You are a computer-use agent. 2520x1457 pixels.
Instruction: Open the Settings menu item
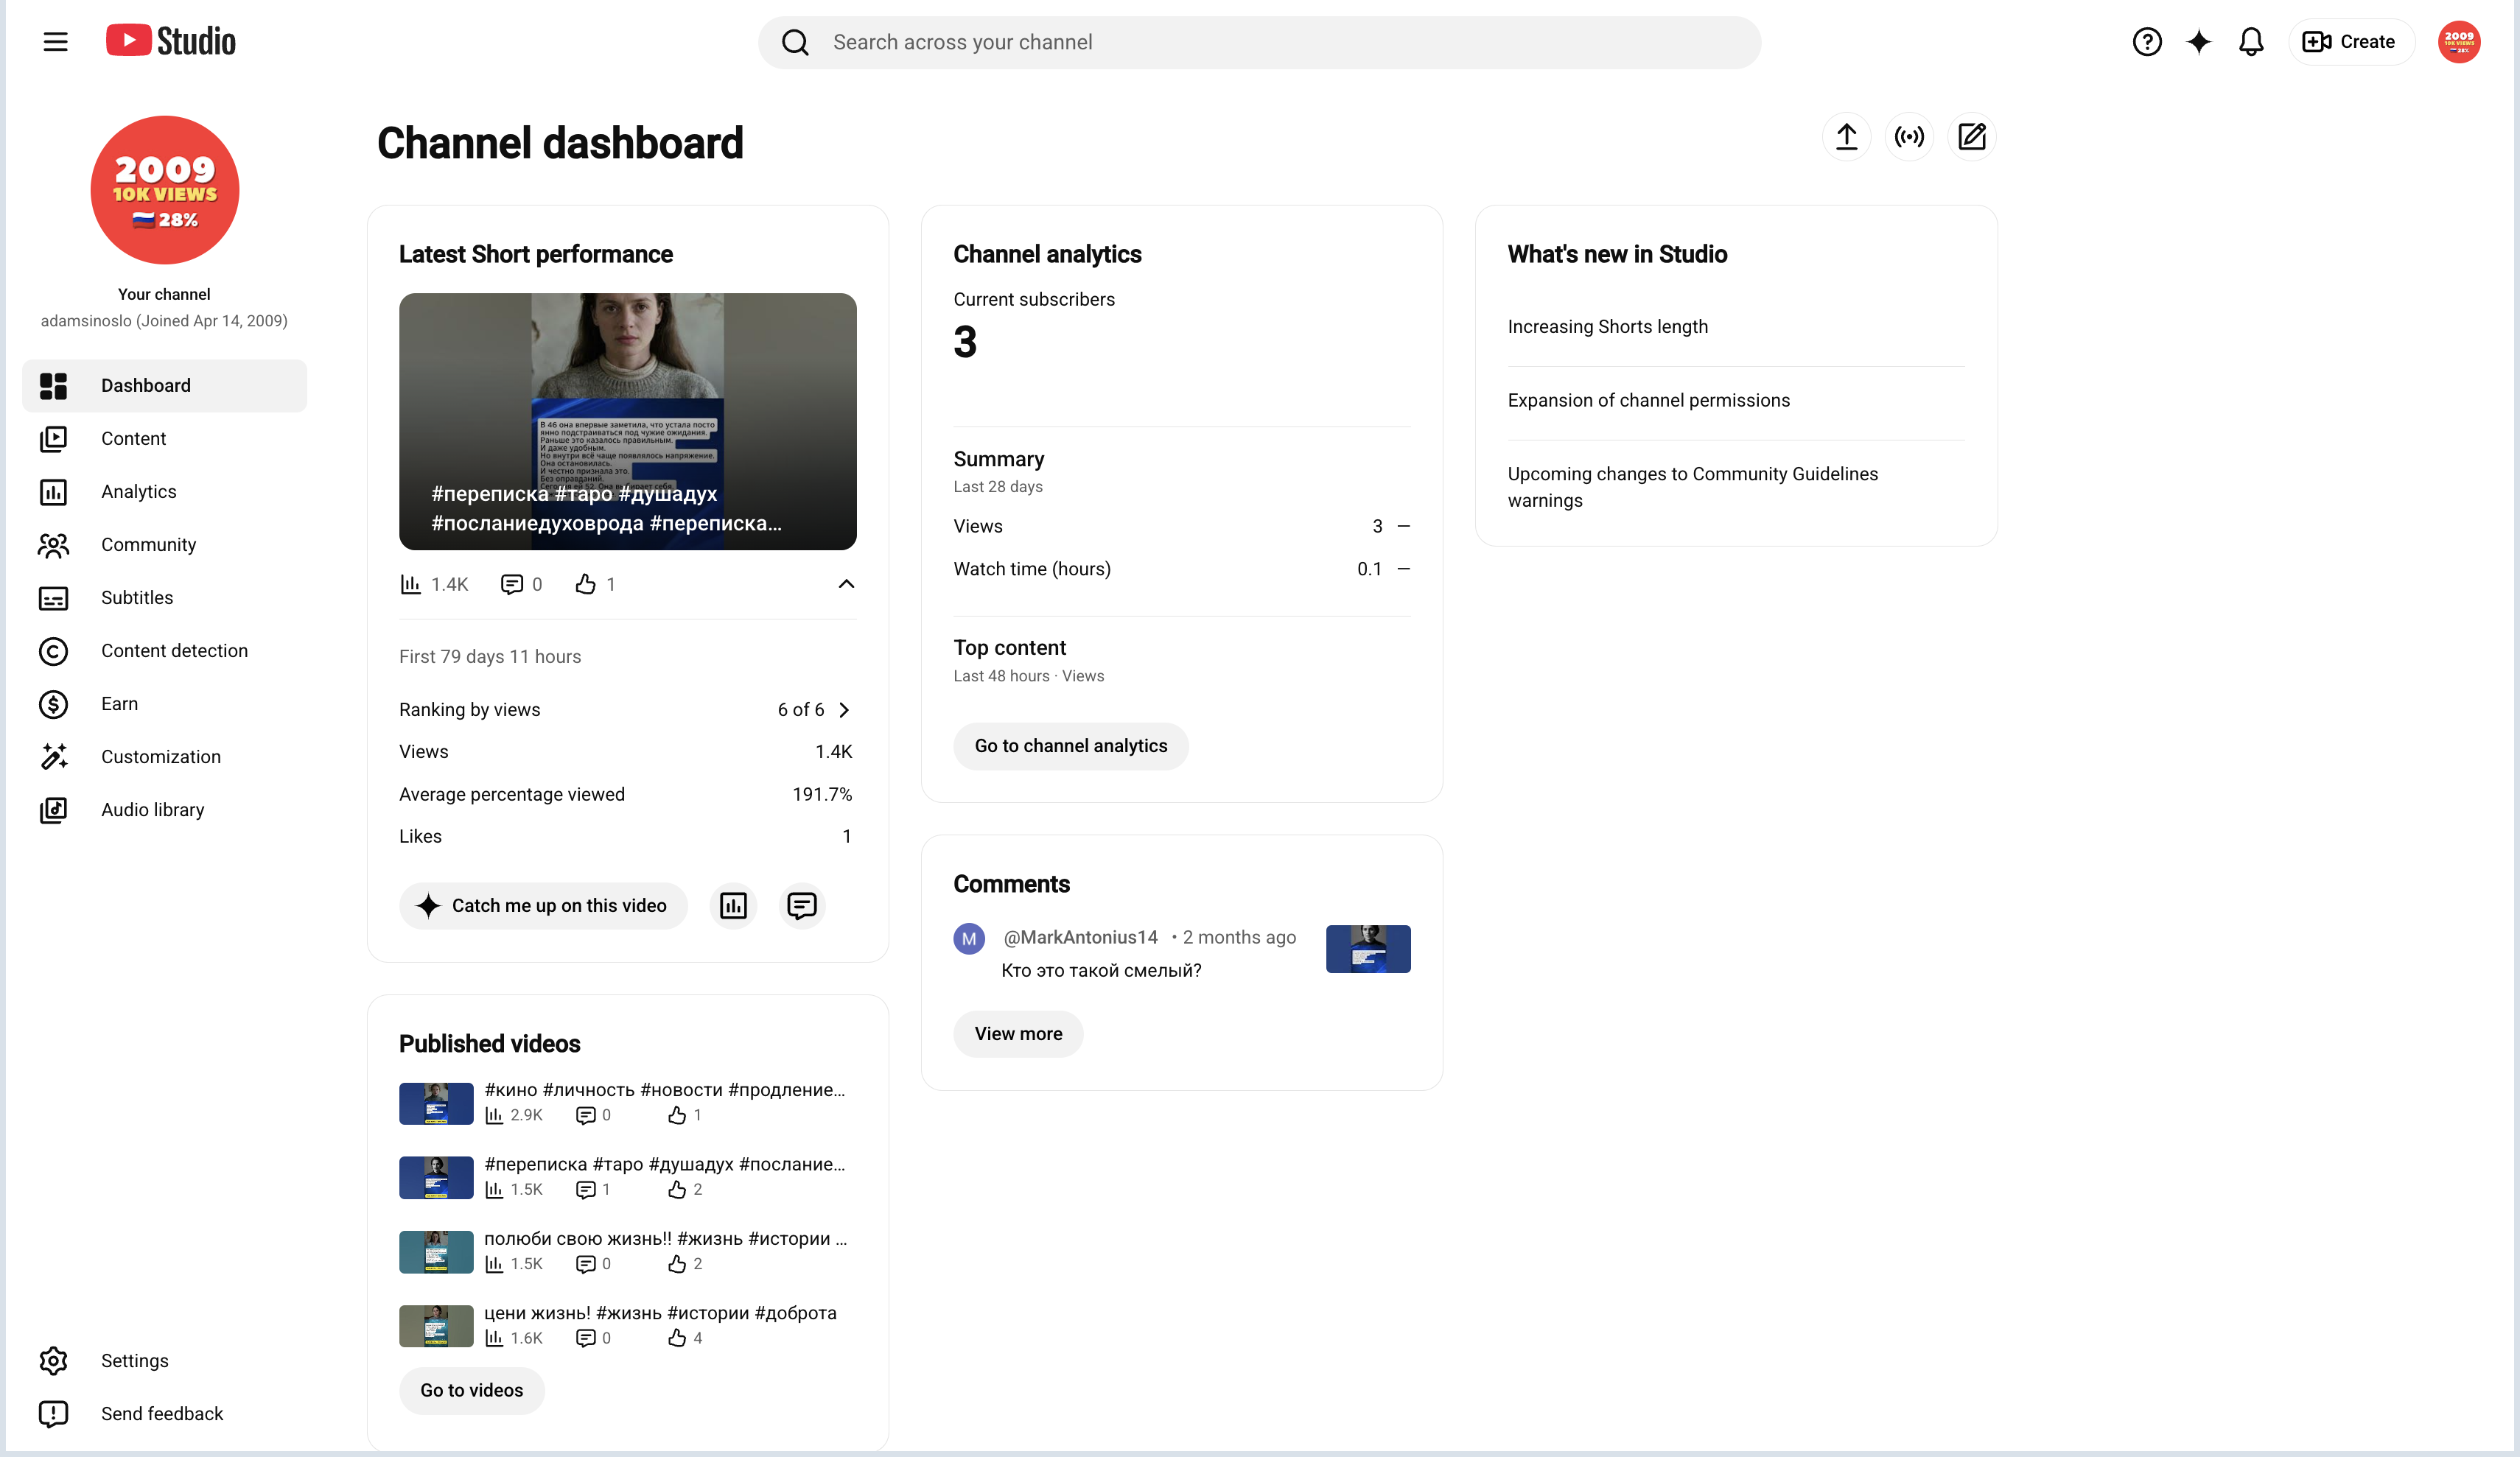(x=165, y=1360)
